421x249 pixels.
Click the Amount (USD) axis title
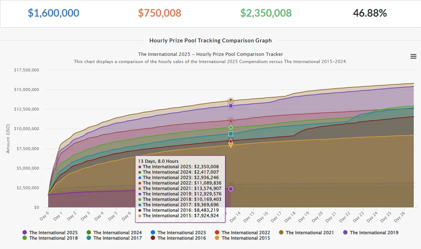[x=8, y=138]
